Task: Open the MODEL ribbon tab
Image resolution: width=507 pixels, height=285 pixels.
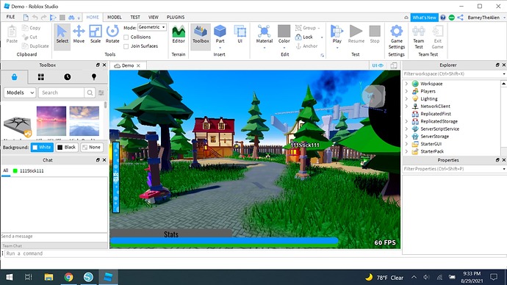Action: [x=115, y=17]
